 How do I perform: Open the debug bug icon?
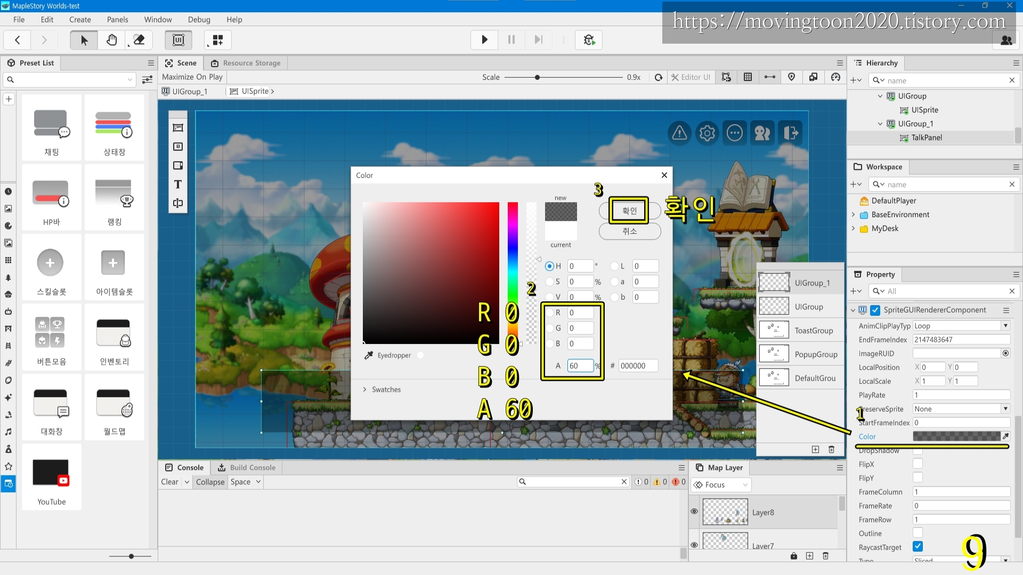(x=589, y=40)
